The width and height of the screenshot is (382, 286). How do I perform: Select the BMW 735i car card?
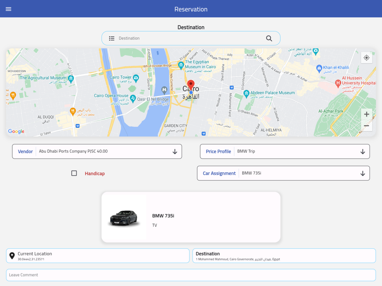[191, 217]
